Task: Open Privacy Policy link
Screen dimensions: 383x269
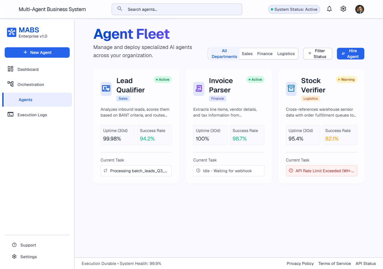Action: click(x=300, y=263)
